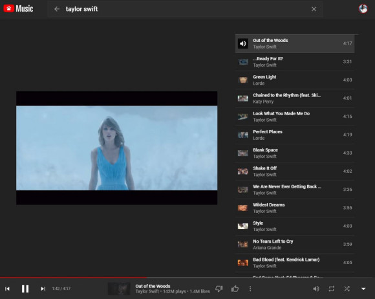Click the Ariana Grande artist name
Viewport: 375px width, 299px height.
267,248
